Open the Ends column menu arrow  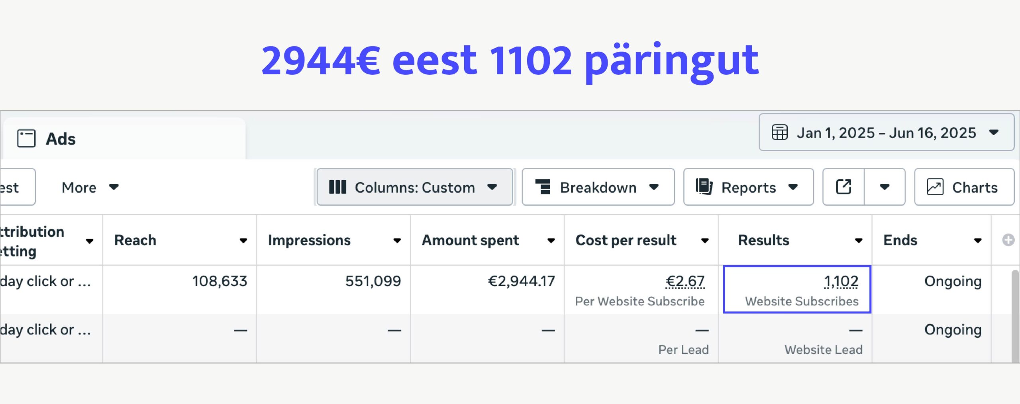point(978,241)
